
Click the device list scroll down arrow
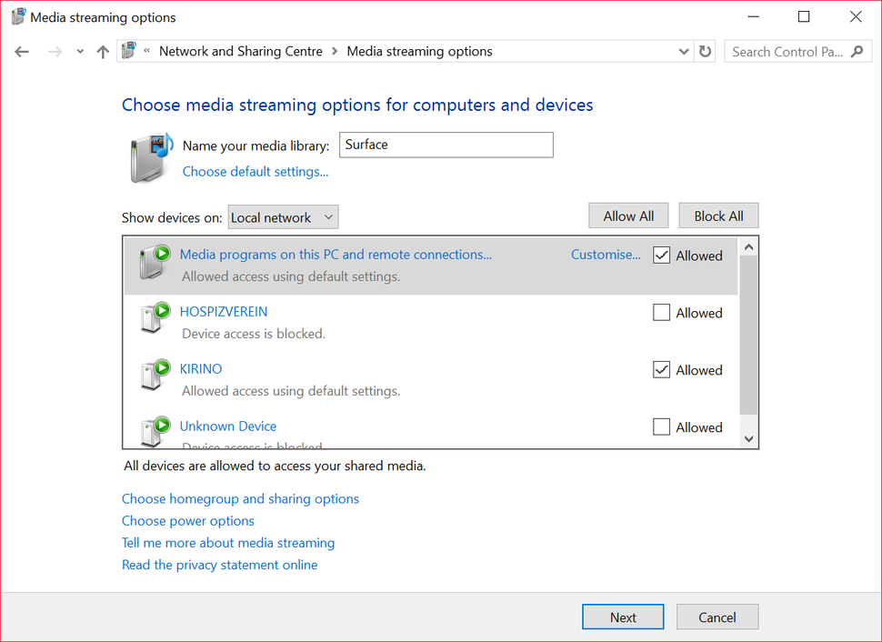pyautogui.click(x=748, y=439)
